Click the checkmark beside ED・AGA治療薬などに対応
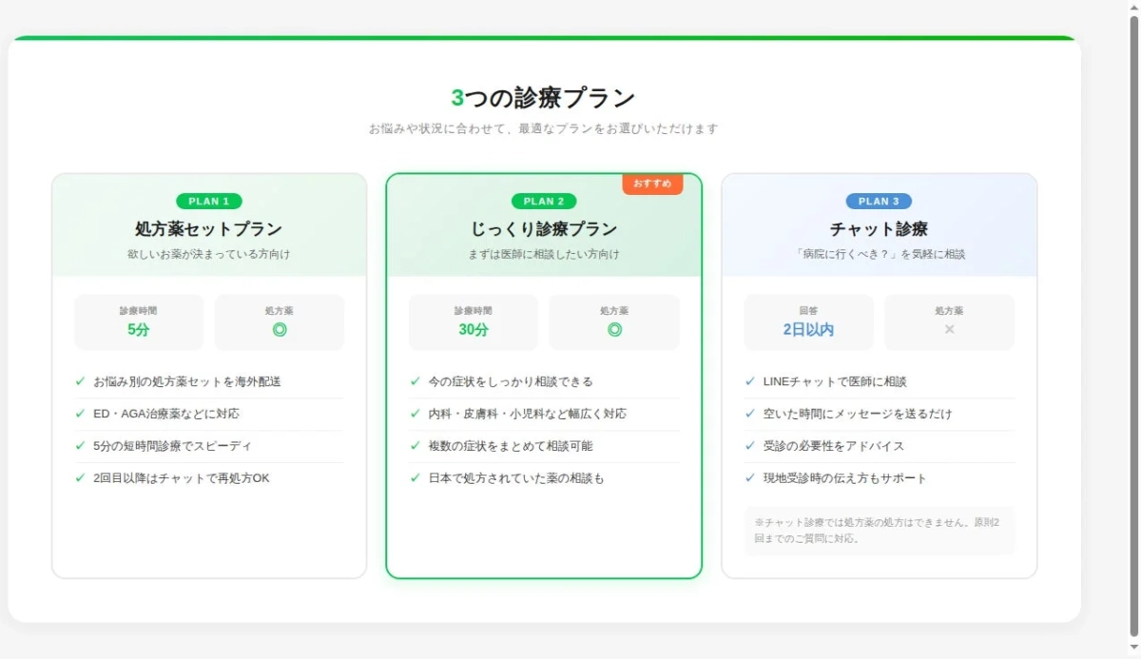Screen dimensions: 1141x659 point(80,414)
